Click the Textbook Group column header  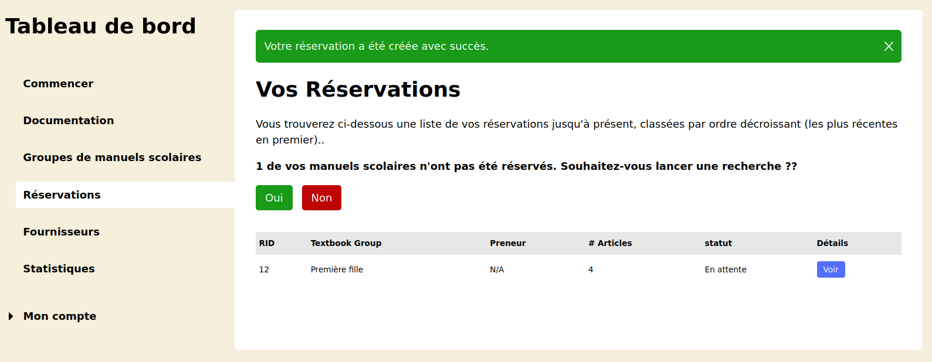[x=346, y=243]
